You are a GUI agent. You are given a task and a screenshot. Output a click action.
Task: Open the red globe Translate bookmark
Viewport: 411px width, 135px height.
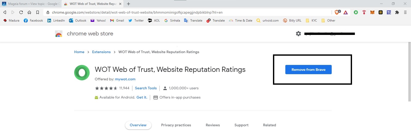click(x=216, y=21)
